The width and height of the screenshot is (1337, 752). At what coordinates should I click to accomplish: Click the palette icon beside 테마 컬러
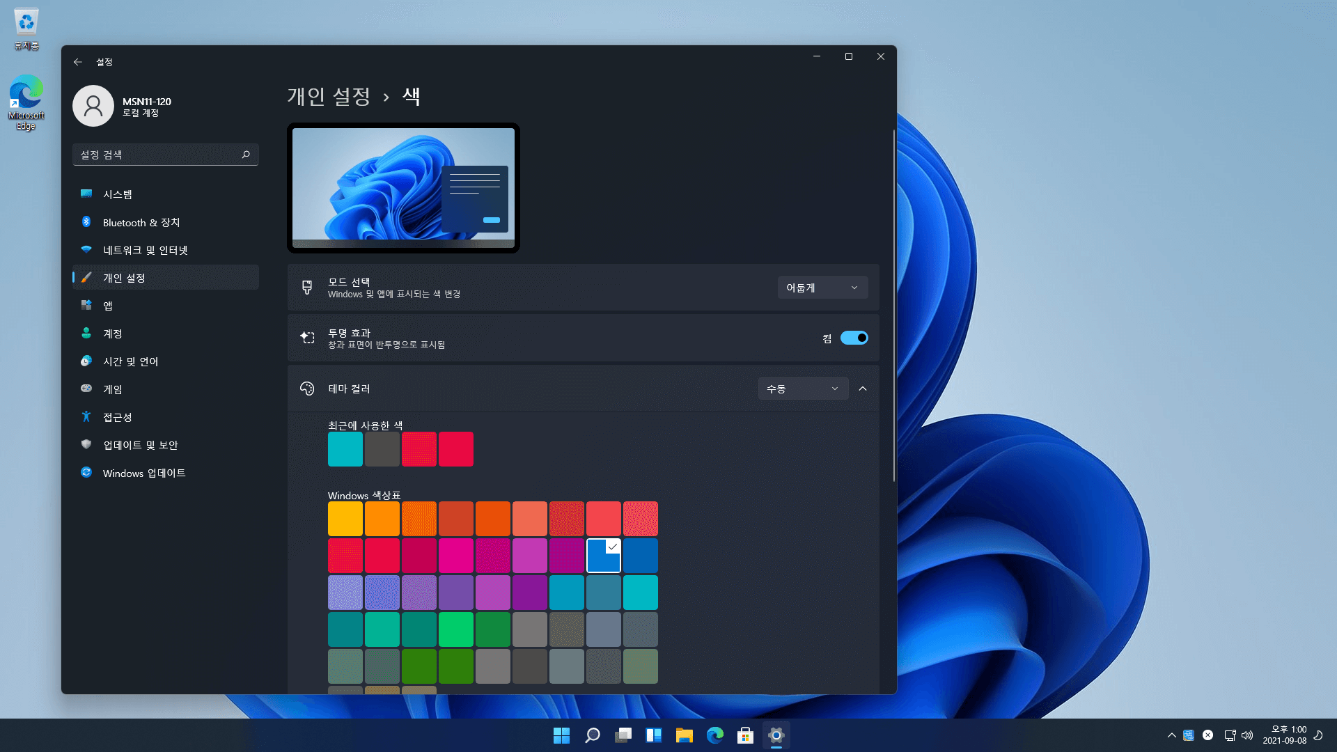[307, 389]
